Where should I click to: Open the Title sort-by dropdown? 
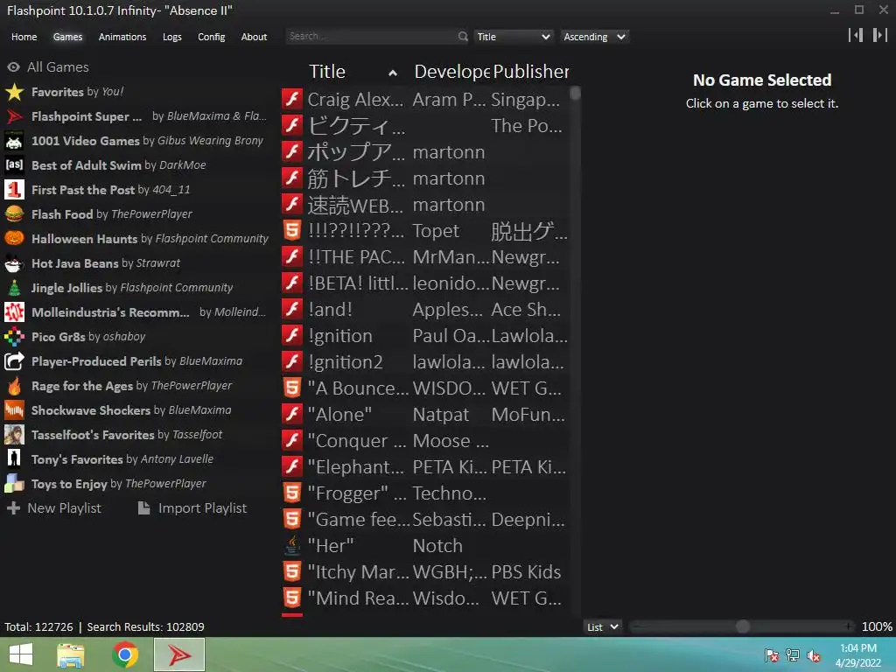pyautogui.click(x=513, y=37)
